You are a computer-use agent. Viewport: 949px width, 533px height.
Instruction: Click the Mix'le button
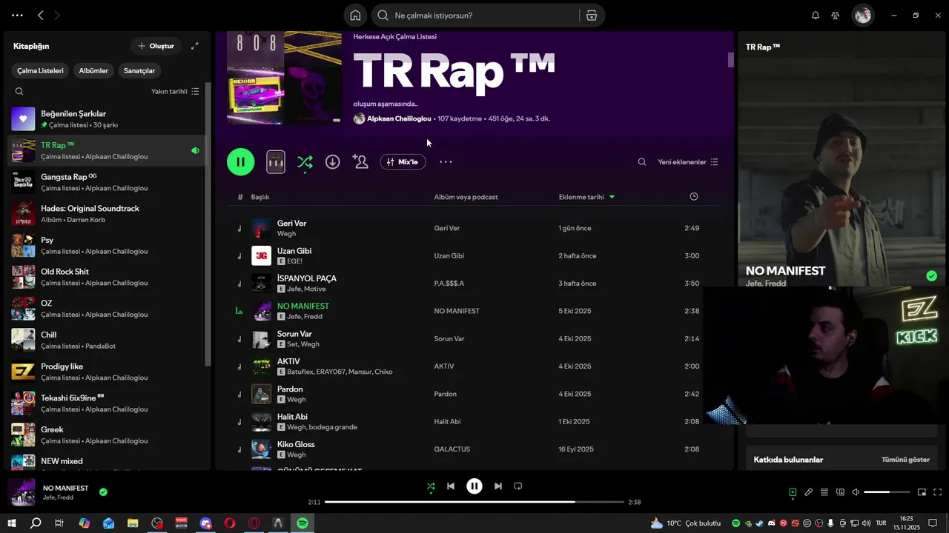click(x=403, y=161)
